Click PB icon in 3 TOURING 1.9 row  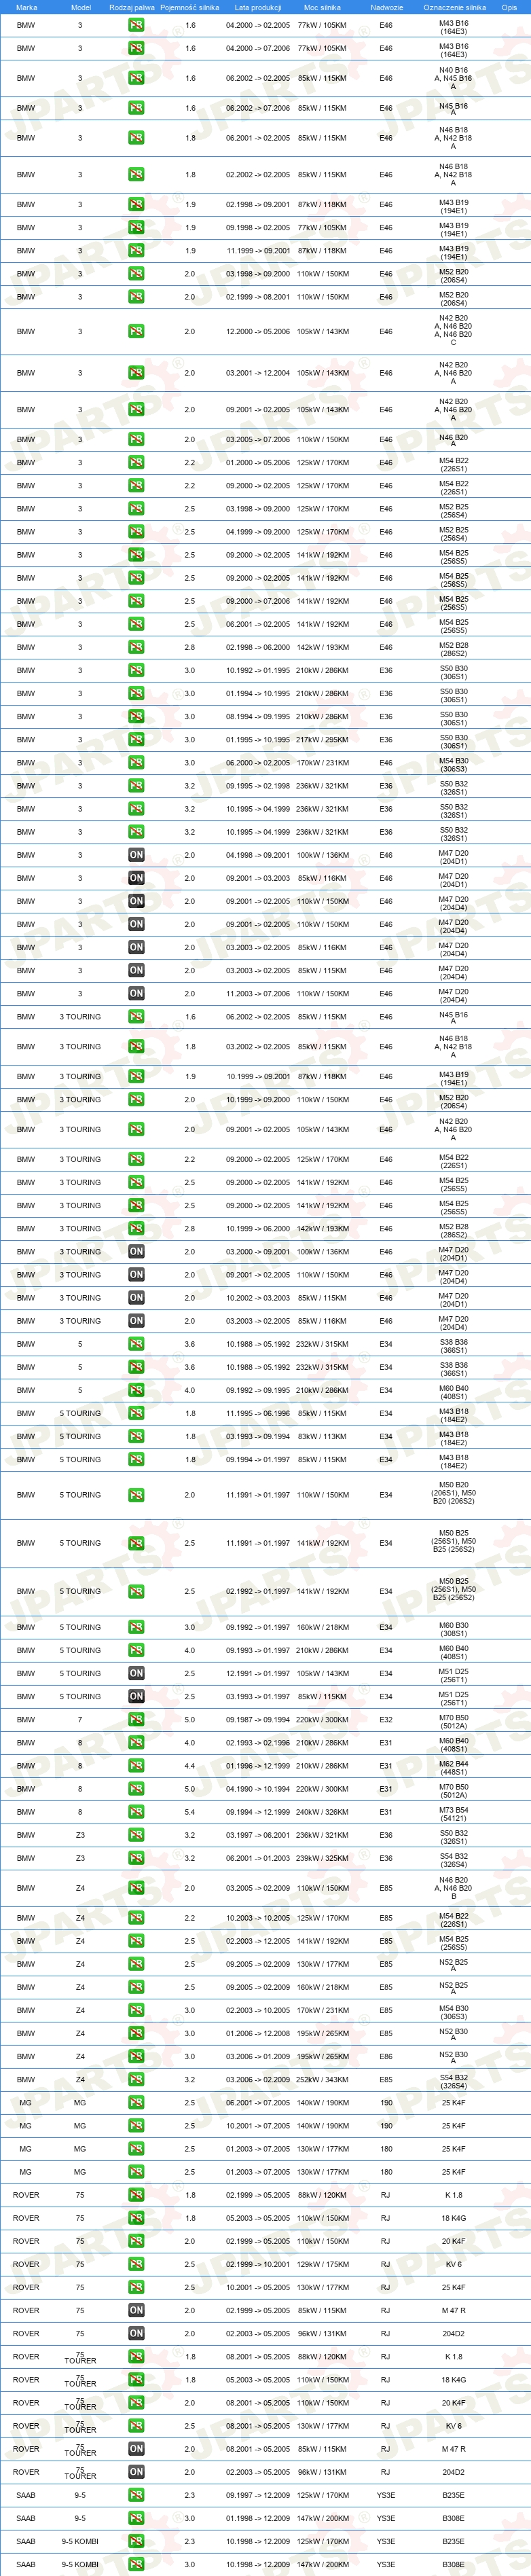pos(136,1077)
